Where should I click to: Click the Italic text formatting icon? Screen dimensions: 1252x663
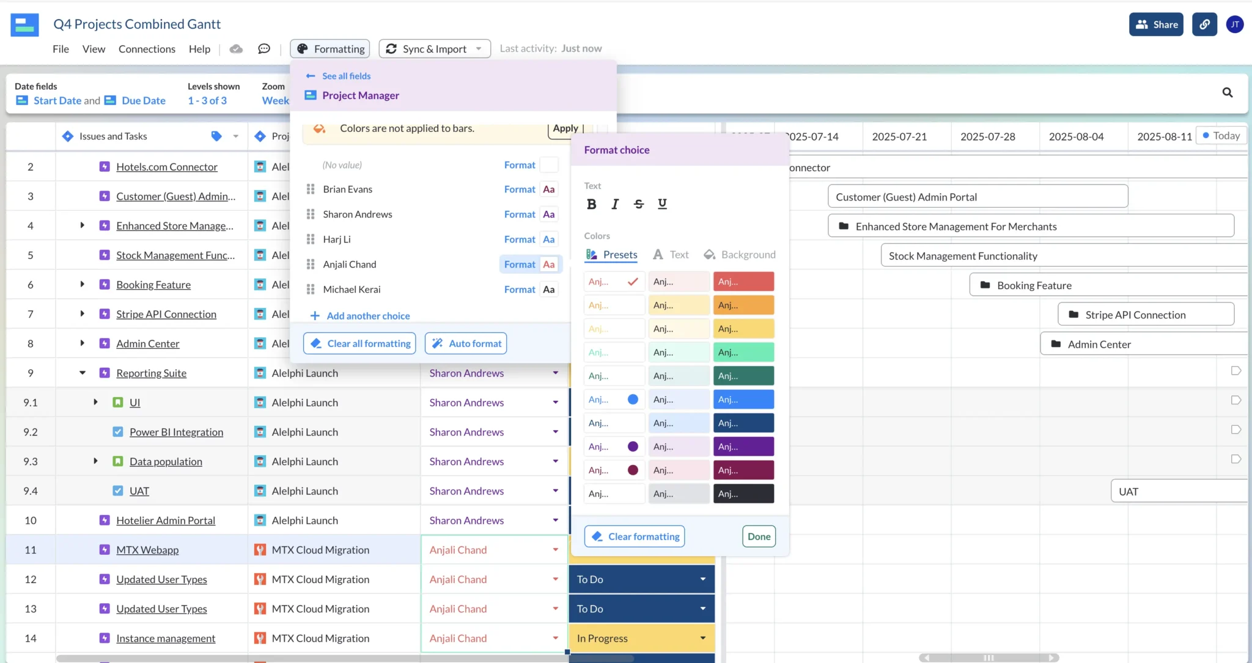615,203
